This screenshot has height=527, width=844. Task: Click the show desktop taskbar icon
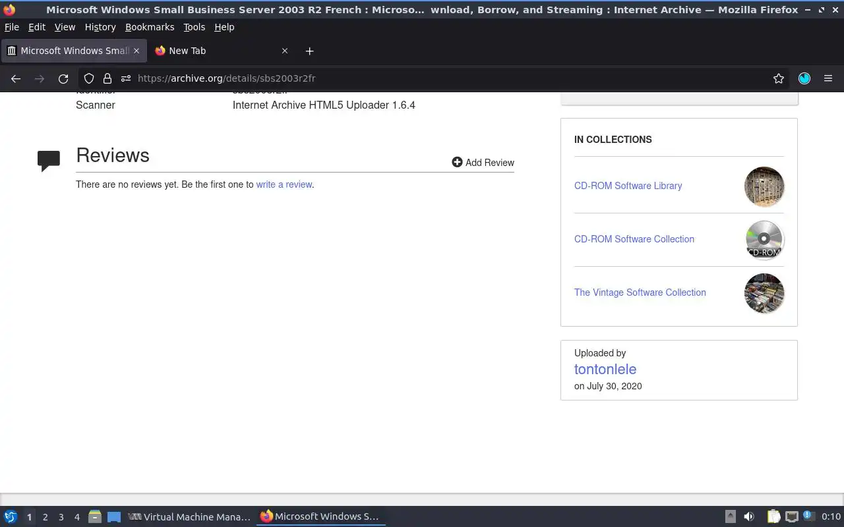pyautogui.click(x=114, y=517)
